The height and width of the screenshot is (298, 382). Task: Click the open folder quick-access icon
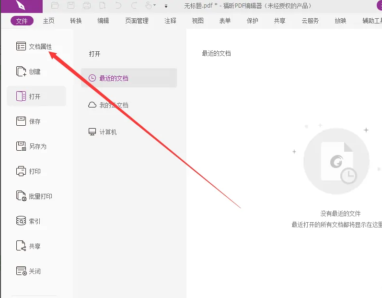click(x=55, y=5)
